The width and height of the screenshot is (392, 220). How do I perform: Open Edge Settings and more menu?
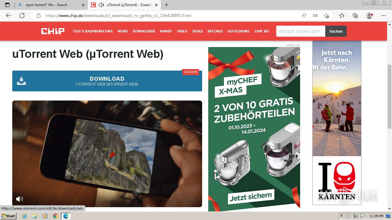tap(383, 16)
